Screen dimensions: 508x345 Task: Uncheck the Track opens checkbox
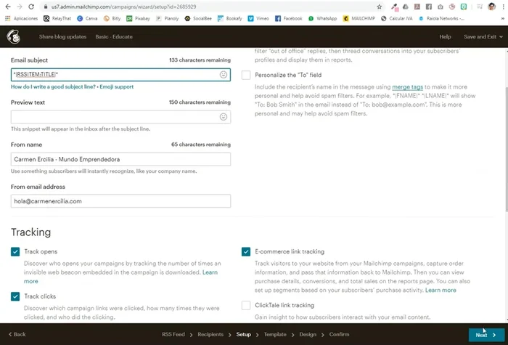click(15, 251)
